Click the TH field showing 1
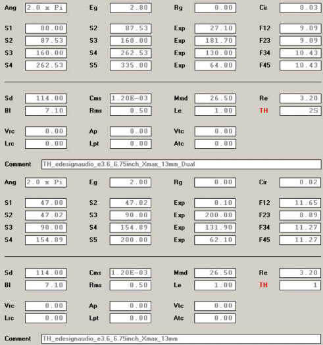Viewport: 323px width, 345px height. [x=300, y=285]
